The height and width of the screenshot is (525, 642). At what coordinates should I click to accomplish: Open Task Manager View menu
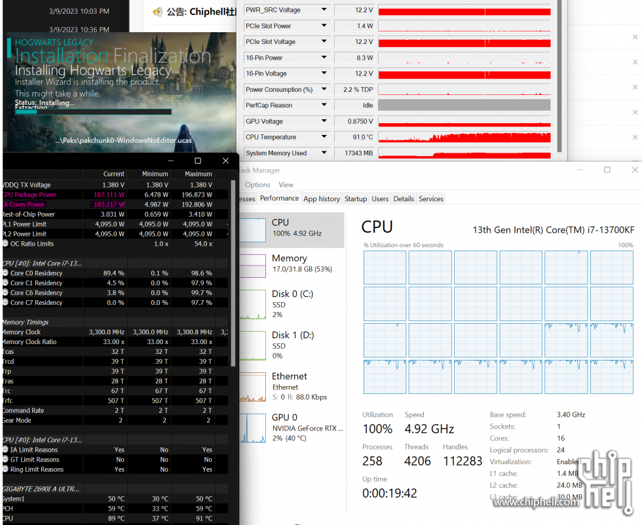(x=286, y=185)
